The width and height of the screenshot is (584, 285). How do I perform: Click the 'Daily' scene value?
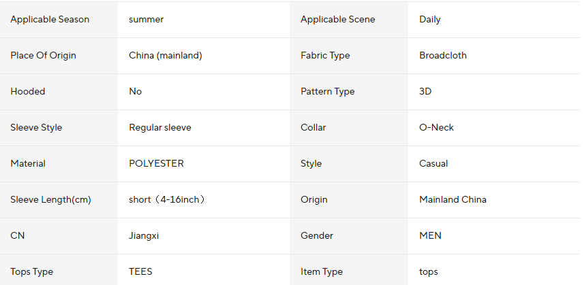click(430, 20)
